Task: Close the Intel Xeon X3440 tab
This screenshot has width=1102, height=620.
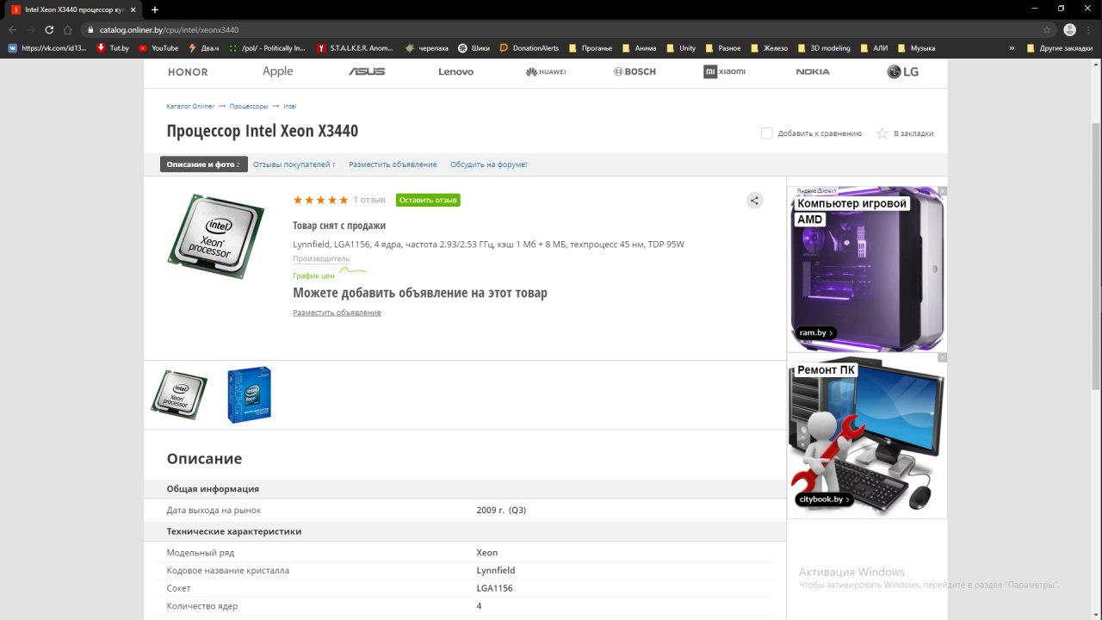Action: pyautogui.click(x=133, y=9)
